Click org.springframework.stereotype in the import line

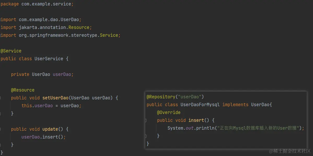click(58, 35)
